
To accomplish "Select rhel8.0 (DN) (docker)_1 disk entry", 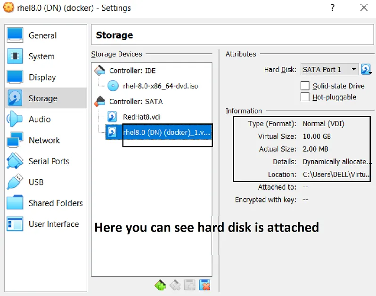I will (159, 132).
